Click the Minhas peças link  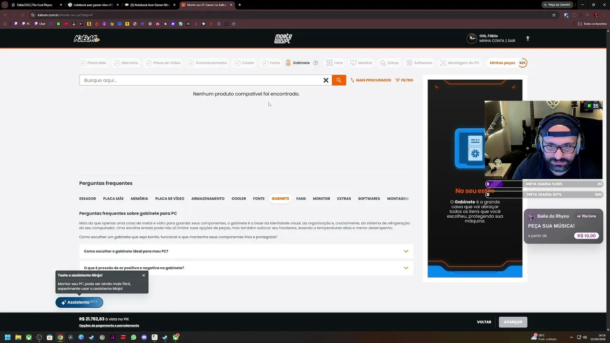tap(502, 63)
